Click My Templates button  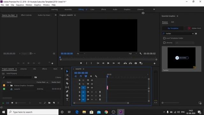pos(173,28)
